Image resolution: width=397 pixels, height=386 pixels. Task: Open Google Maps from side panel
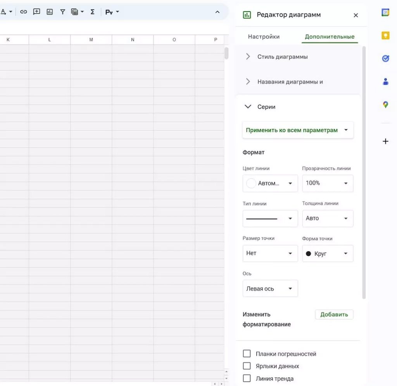tap(385, 105)
